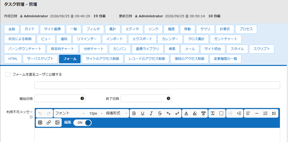This screenshot has width=288, height=142.
Task: Open the サイト画像 tab
Action: pyautogui.click(x=52, y=29)
